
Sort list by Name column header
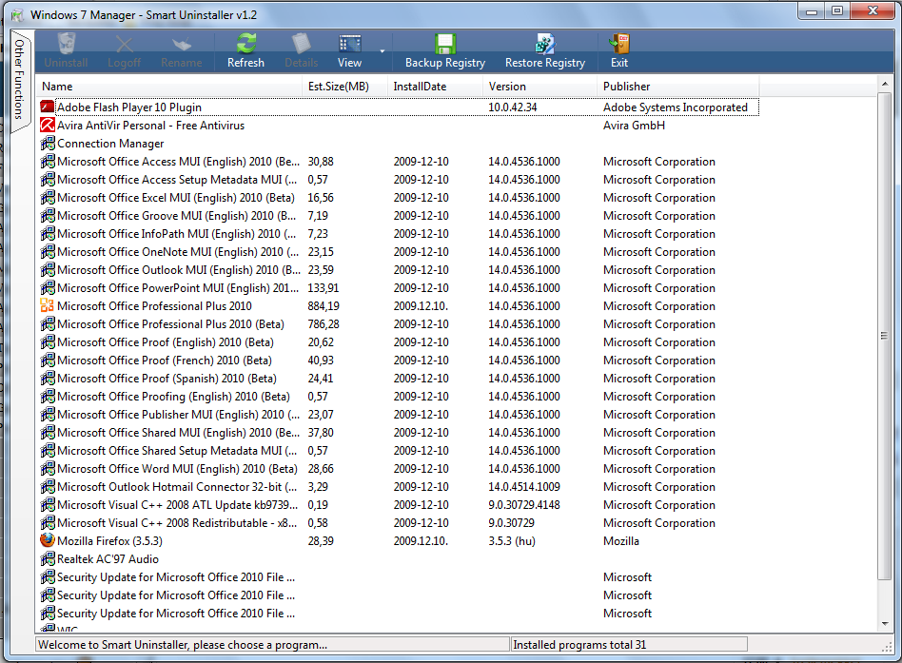tap(169, 87)
